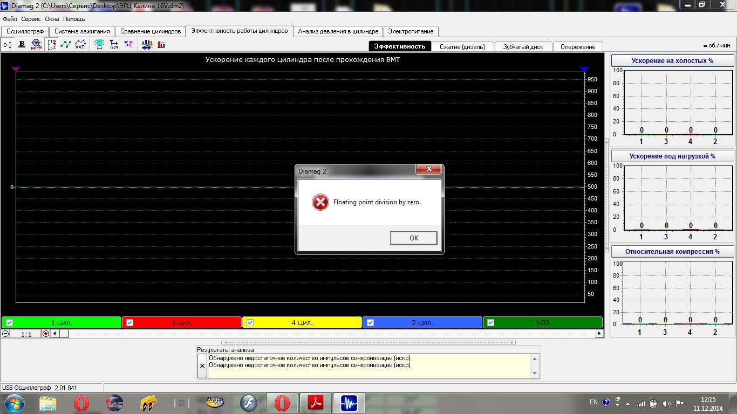Toggle the 1 цил. checkbox
The image size is (737, 414).
click(9, 323)
